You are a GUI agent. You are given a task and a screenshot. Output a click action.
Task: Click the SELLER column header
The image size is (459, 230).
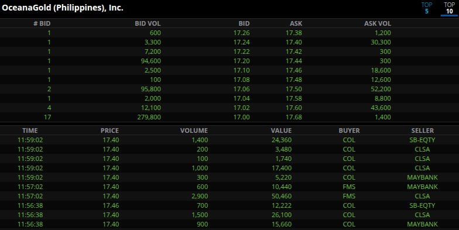pyautogui.click(x=423, y=131)
